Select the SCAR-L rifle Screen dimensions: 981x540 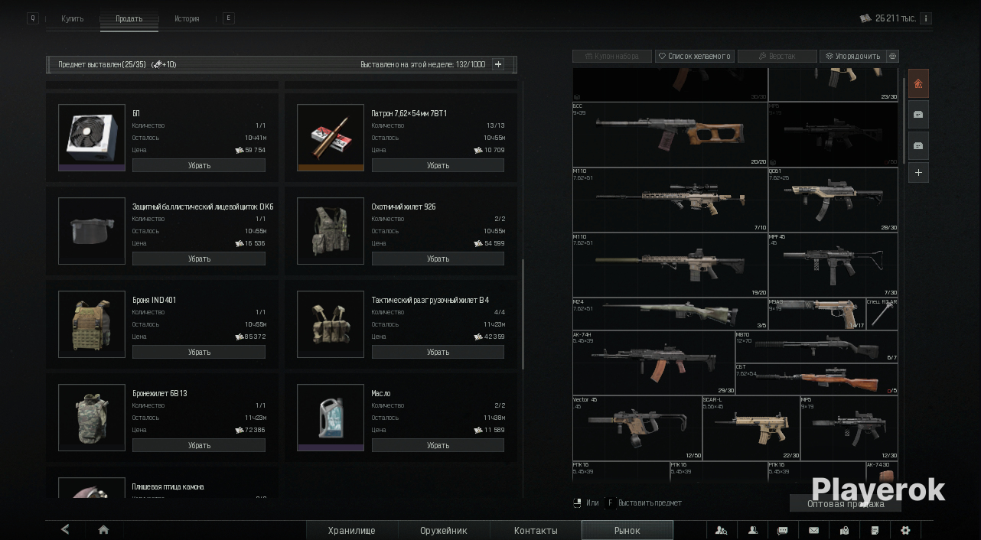pyautogui.click(x=751, y=428)
